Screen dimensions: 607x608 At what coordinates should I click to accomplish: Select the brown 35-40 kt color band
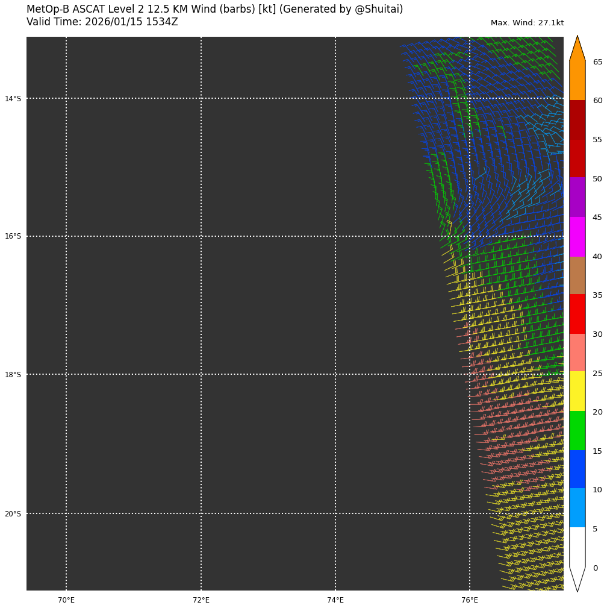[577, 275]
